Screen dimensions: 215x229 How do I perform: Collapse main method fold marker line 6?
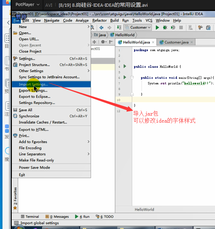click(x=132, y=77)
